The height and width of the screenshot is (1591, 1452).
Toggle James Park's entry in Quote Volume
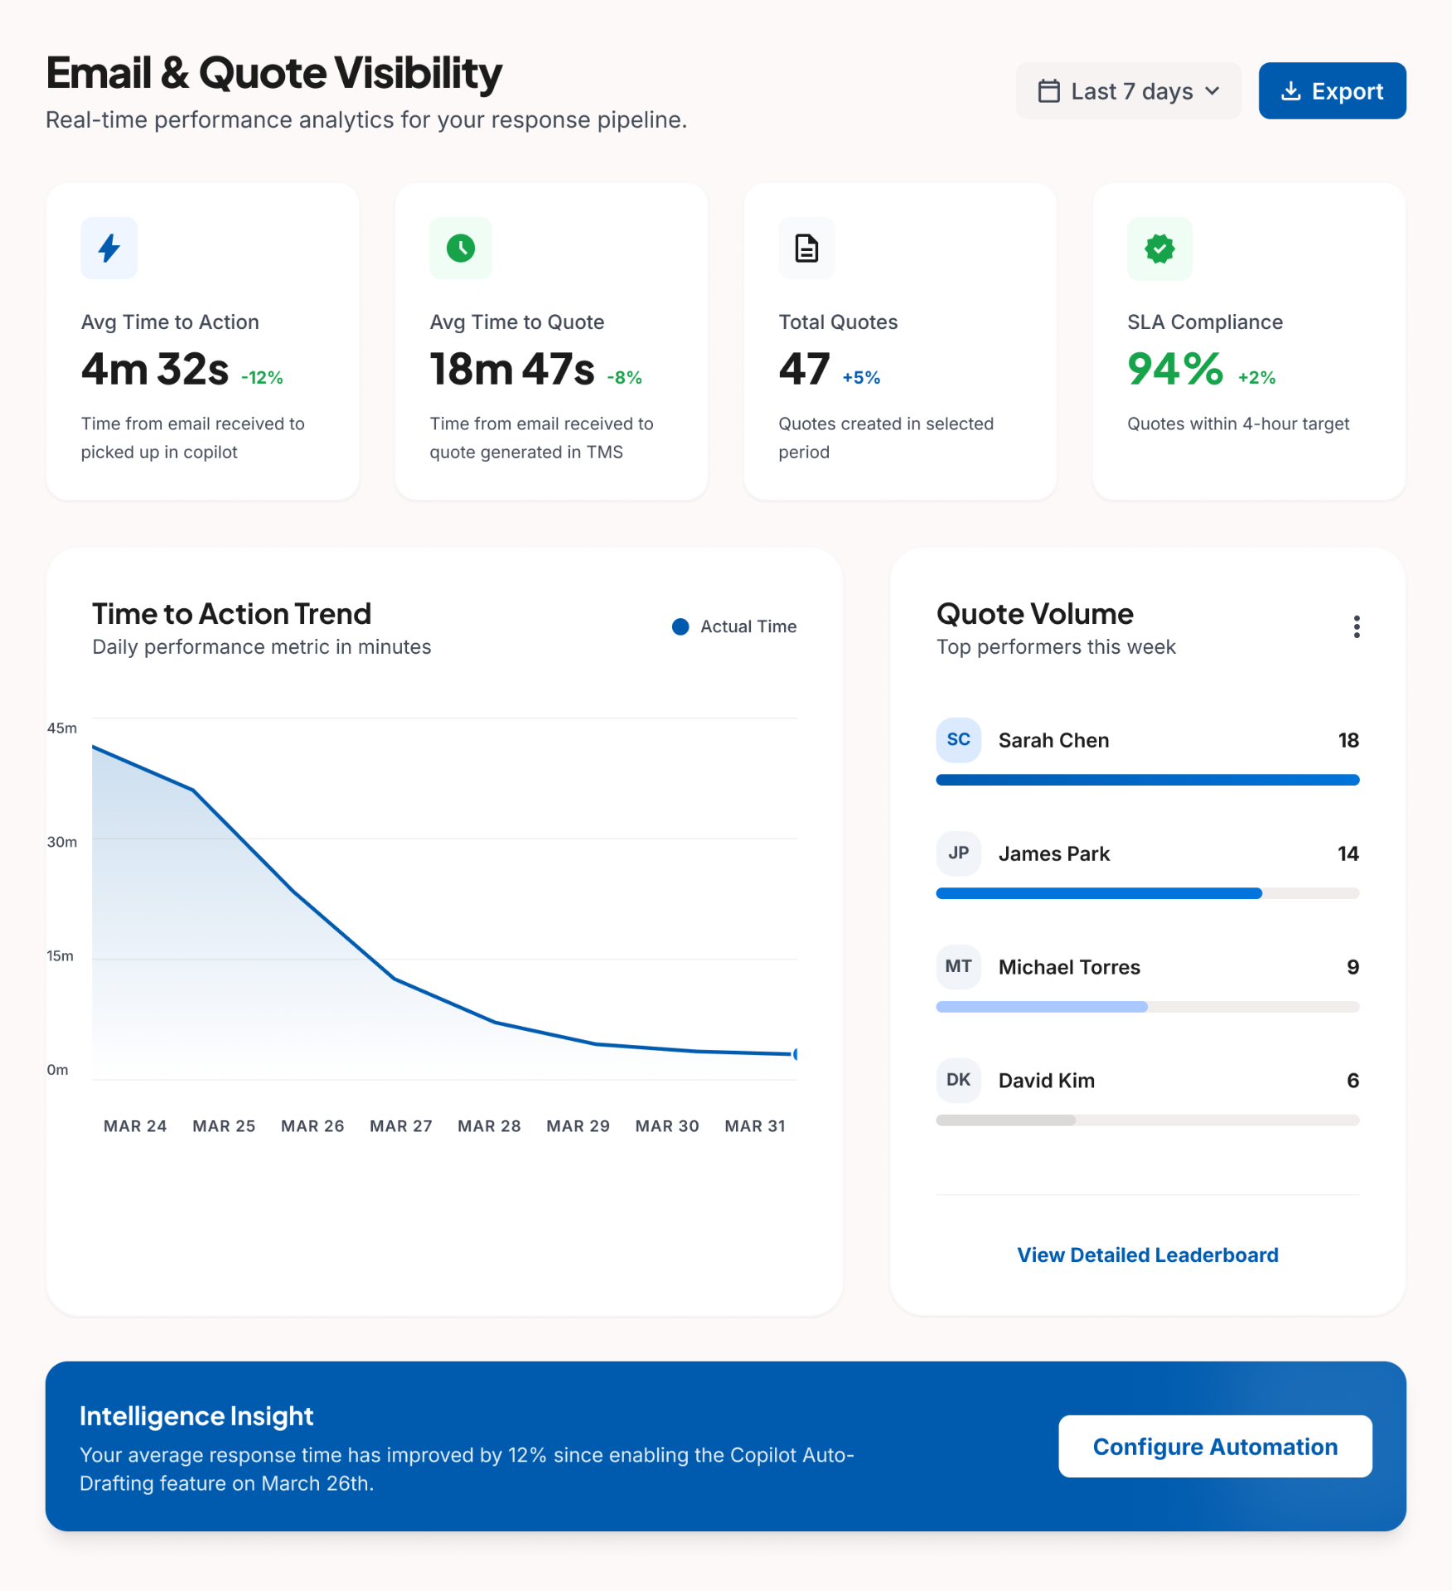pyautogui.click(x=1054, y=854)
